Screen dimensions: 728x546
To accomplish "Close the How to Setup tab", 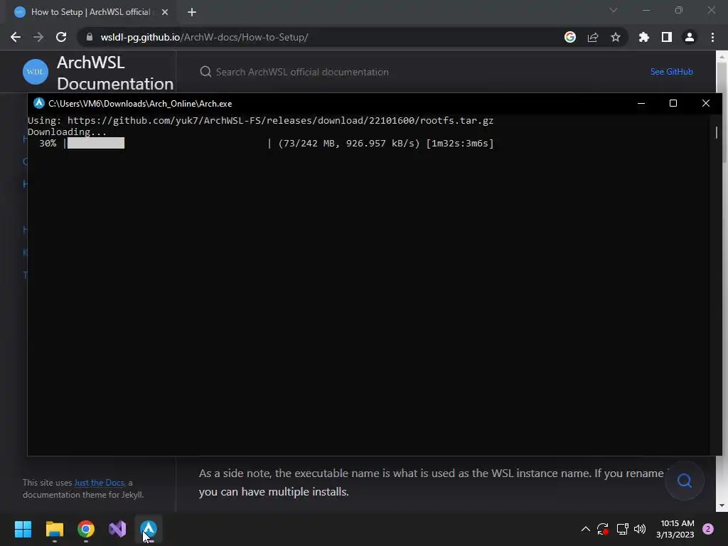I will click(165, 12).
